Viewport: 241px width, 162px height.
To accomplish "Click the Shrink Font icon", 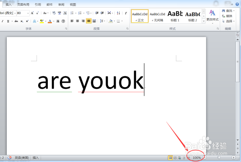I will point(37,13).
